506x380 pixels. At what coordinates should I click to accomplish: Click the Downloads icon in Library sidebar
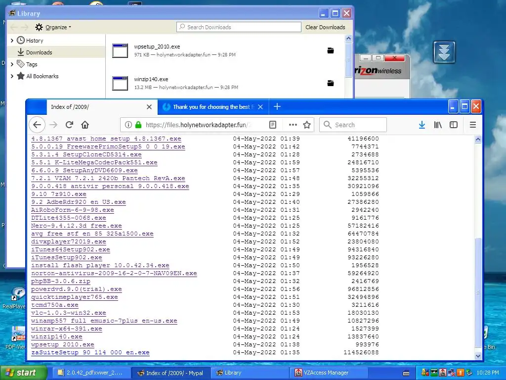[21, 52]
